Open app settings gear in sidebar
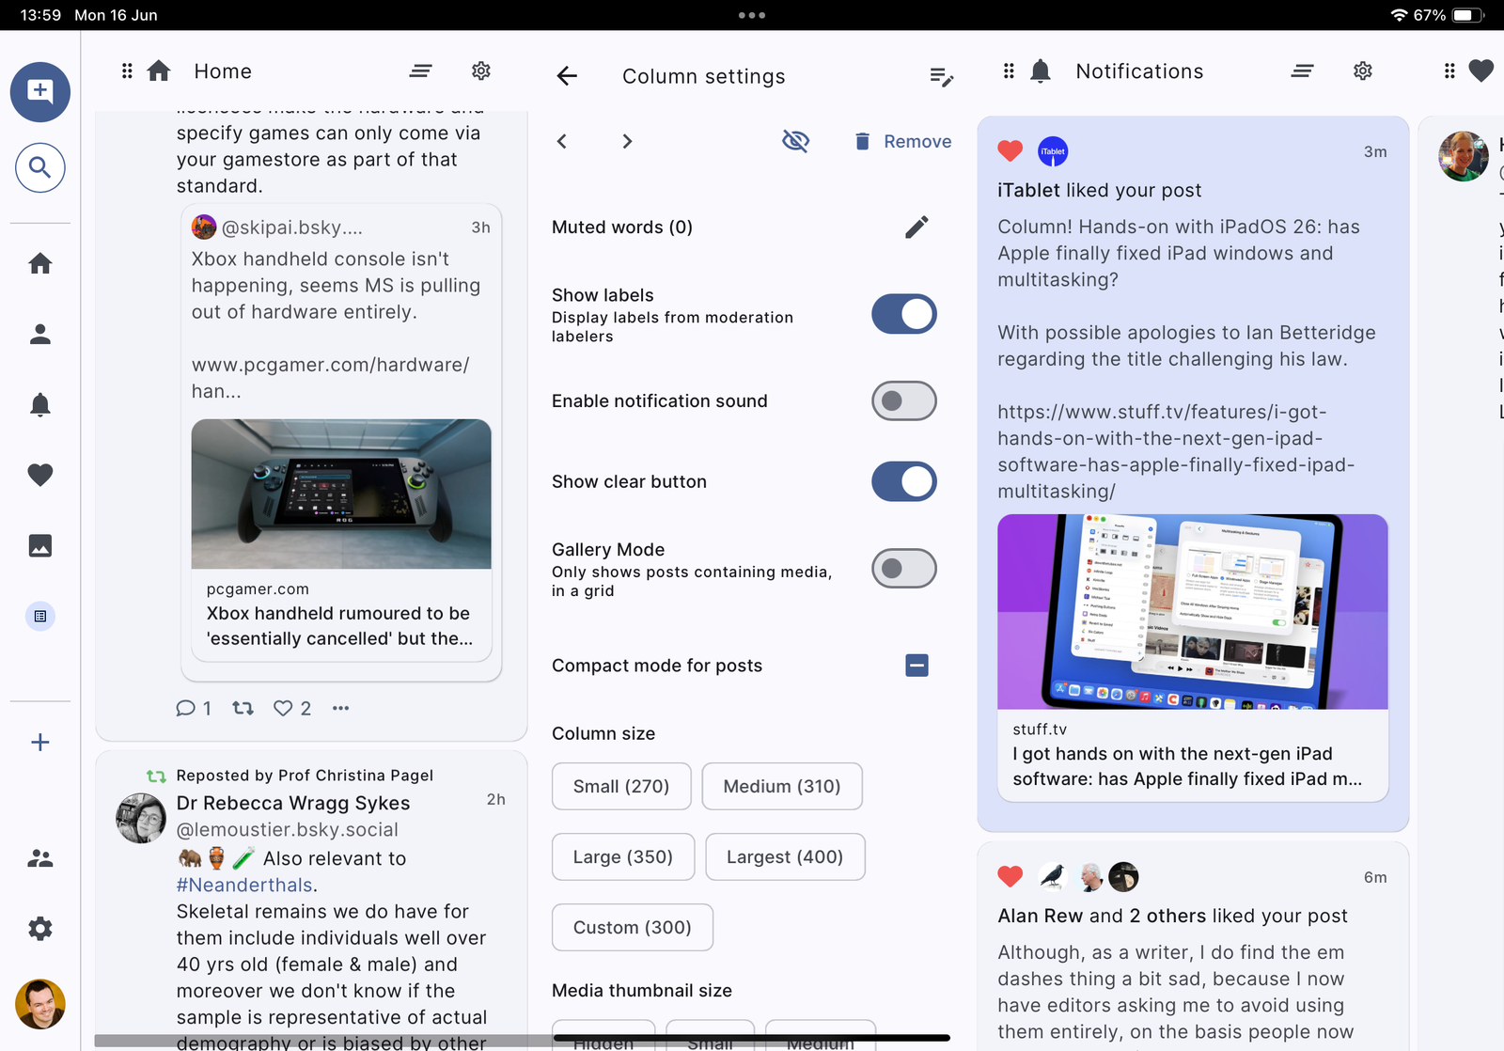1504x1051 pixels. (40, 929)
